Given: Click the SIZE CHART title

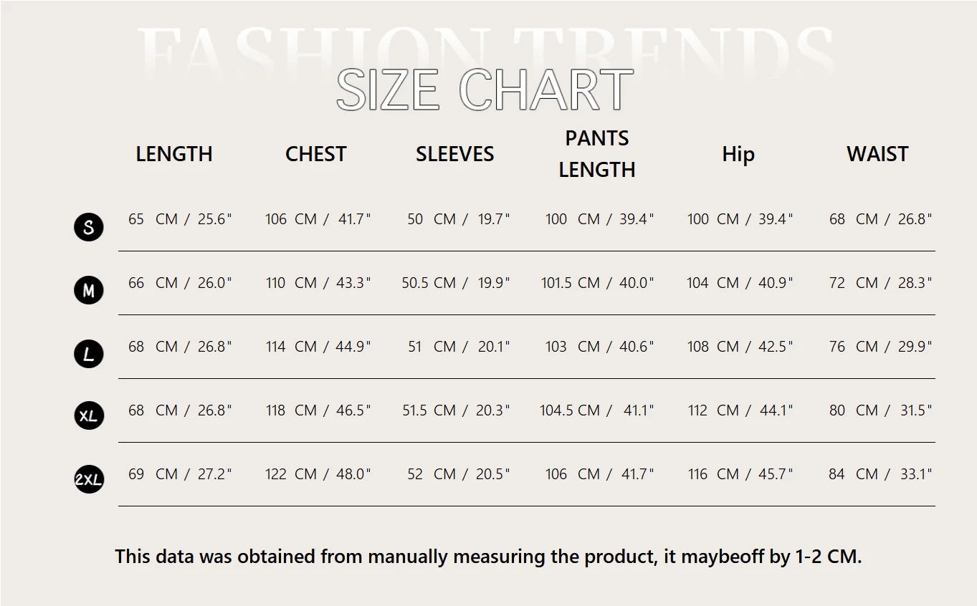Looking at the screenshot, I should pyautogui.click(x=485, y=90).
